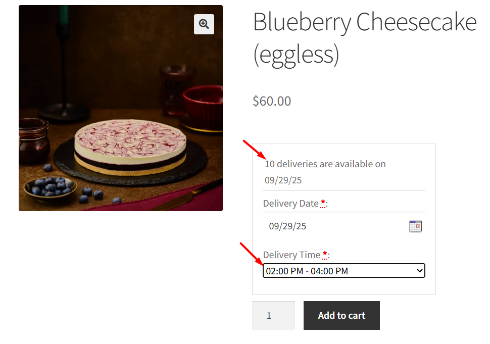Screen dimensions: 490x344
Task: Click red arrow pointing at Delivery Time dropdown
Action: pos(251,253)
